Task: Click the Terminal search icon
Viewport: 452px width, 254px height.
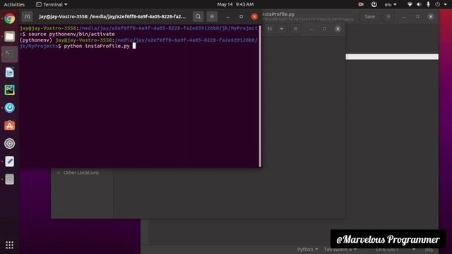Action: (198, 17)
